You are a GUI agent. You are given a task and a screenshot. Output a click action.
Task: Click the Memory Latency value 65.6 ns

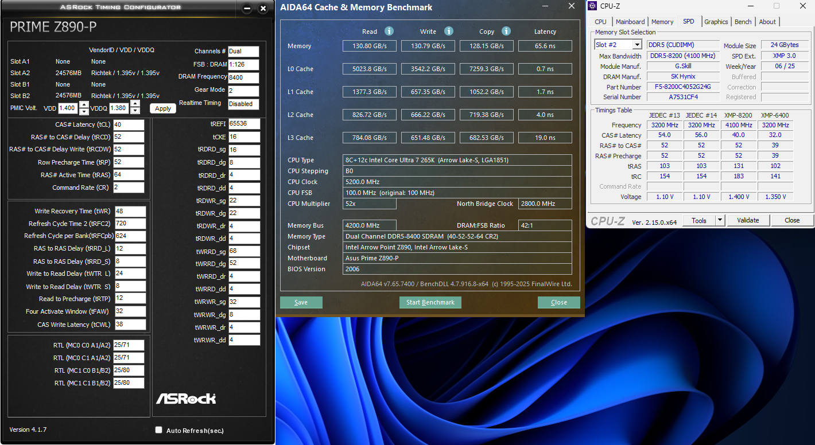[545, 46]
